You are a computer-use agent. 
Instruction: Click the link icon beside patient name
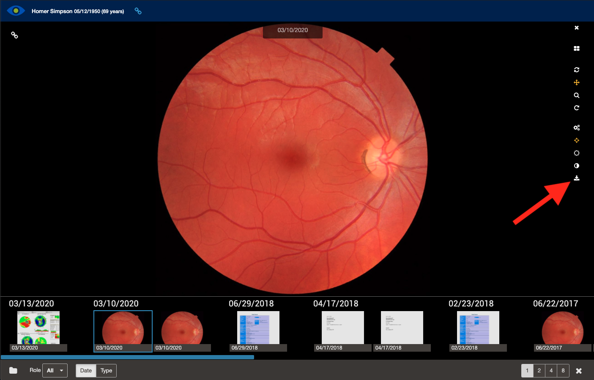pyautogui.click(x=138, y=11)
